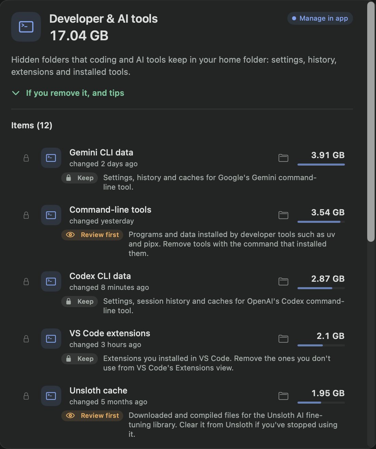Click 'changed 2 days ago' text
The width and height of the screenshot is (376, 449).
103,164
